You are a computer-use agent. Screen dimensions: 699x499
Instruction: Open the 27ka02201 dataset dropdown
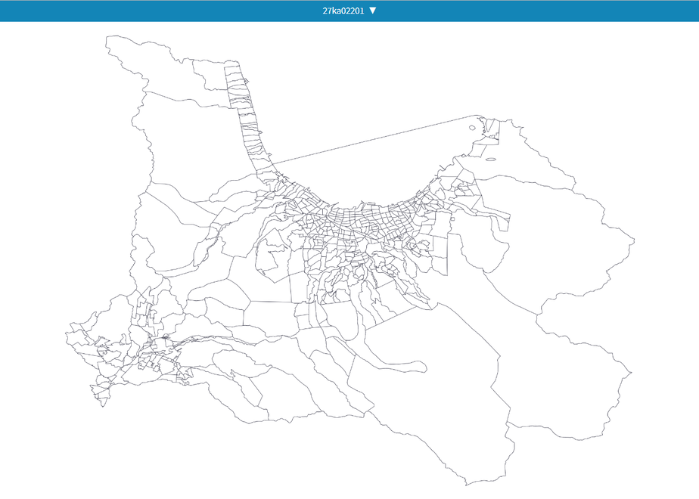(x=349, y=11)
